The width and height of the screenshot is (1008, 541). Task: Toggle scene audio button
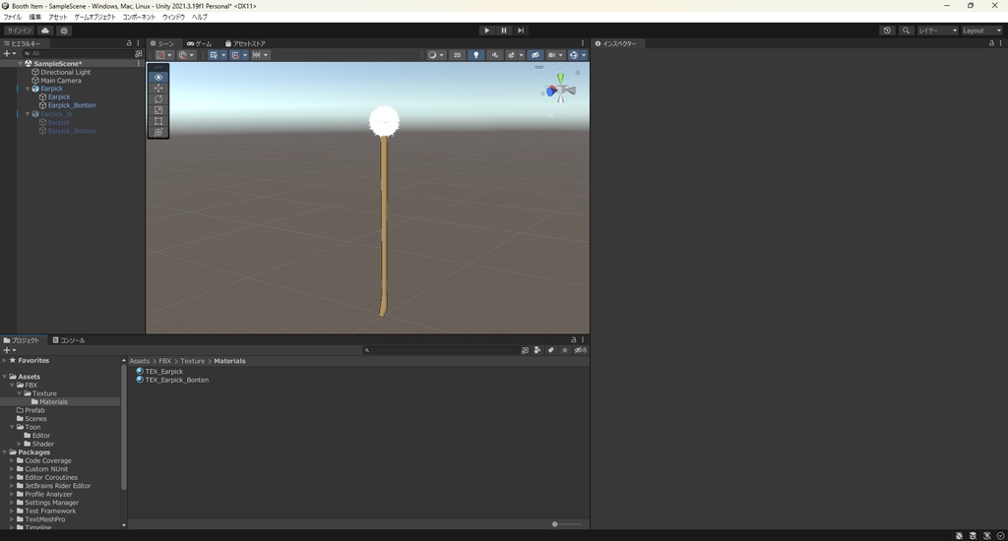tap(494, 55)
